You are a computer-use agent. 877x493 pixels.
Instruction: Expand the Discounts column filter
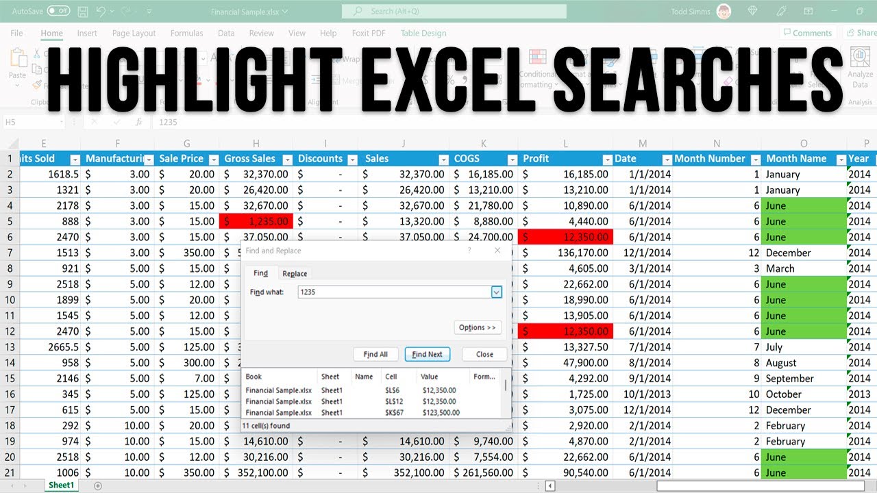(x=352, y=159)
